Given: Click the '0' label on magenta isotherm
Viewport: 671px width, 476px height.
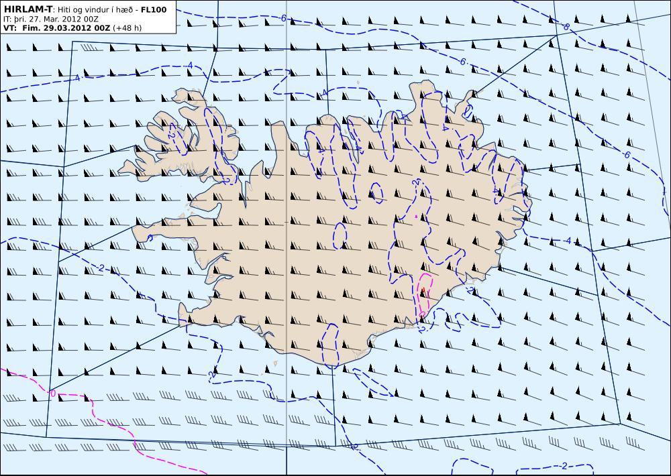Looking at the screenshot, I should (x=53, y=393).
